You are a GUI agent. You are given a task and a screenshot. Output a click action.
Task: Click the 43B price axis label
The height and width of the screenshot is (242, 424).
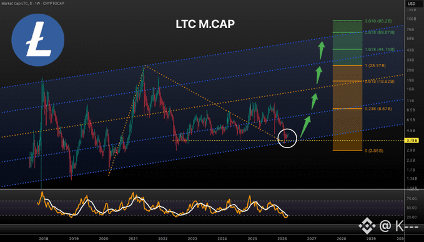[x=410, y=50]
